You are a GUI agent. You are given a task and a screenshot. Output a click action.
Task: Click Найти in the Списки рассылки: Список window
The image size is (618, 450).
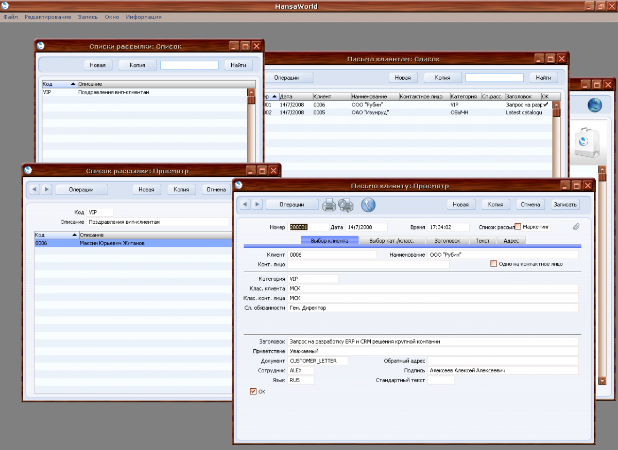pos(238,65)
